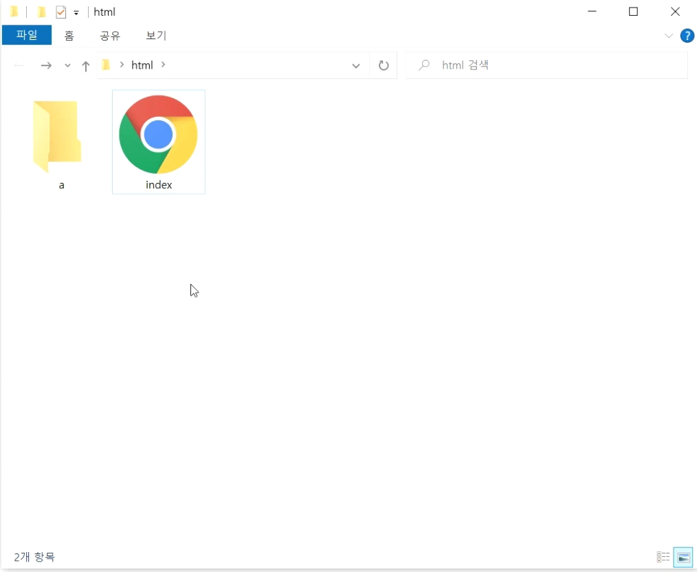Open the 'a' folder icon
This screenshot has height=572, width=697.
57,136
